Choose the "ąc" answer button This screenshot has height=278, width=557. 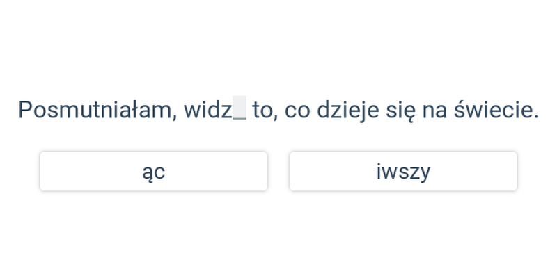tap(153, 171)
